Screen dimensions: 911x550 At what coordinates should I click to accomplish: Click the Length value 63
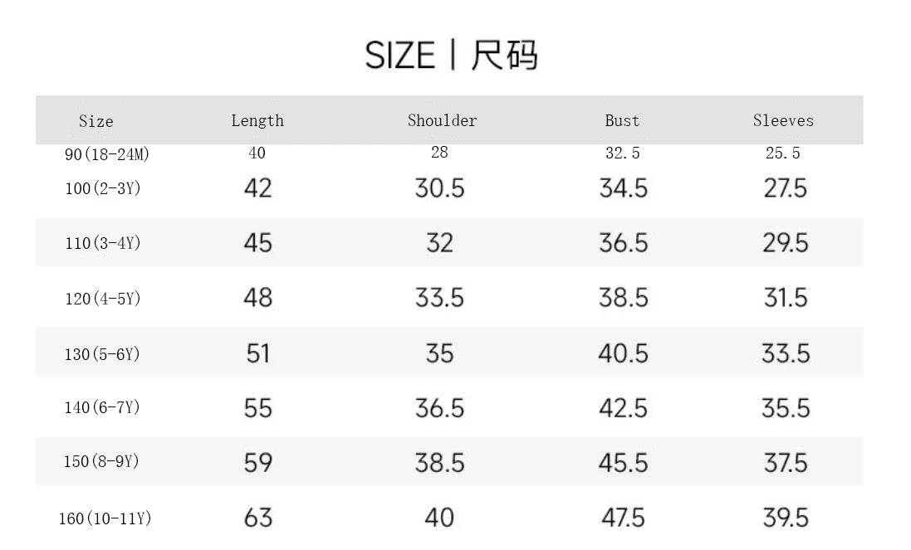pos(258,518)
